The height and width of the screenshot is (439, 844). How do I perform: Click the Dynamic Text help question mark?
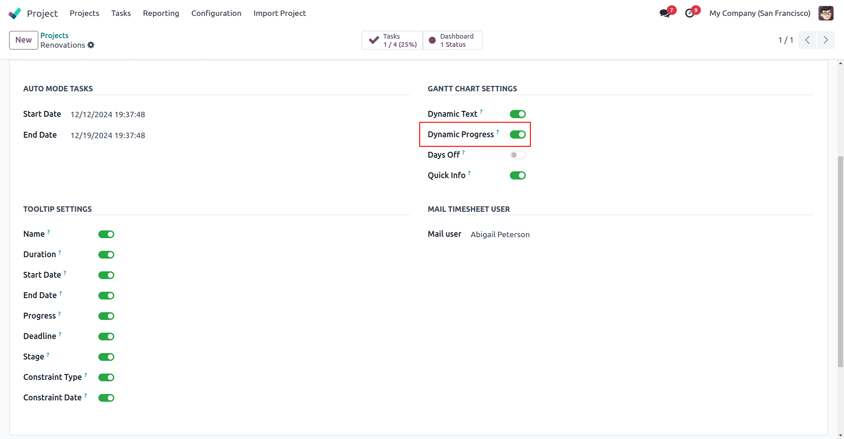pyautogui.click(x=481, y=111)
